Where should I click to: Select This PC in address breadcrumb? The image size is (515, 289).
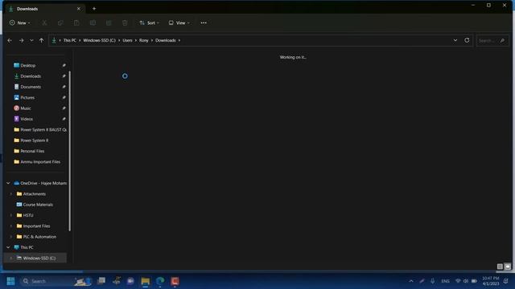point(70,40)
